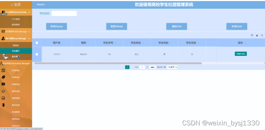The image size is (265, 130).
Task: Click the page 1 pagination button
Action: click(x=127, y=67)
